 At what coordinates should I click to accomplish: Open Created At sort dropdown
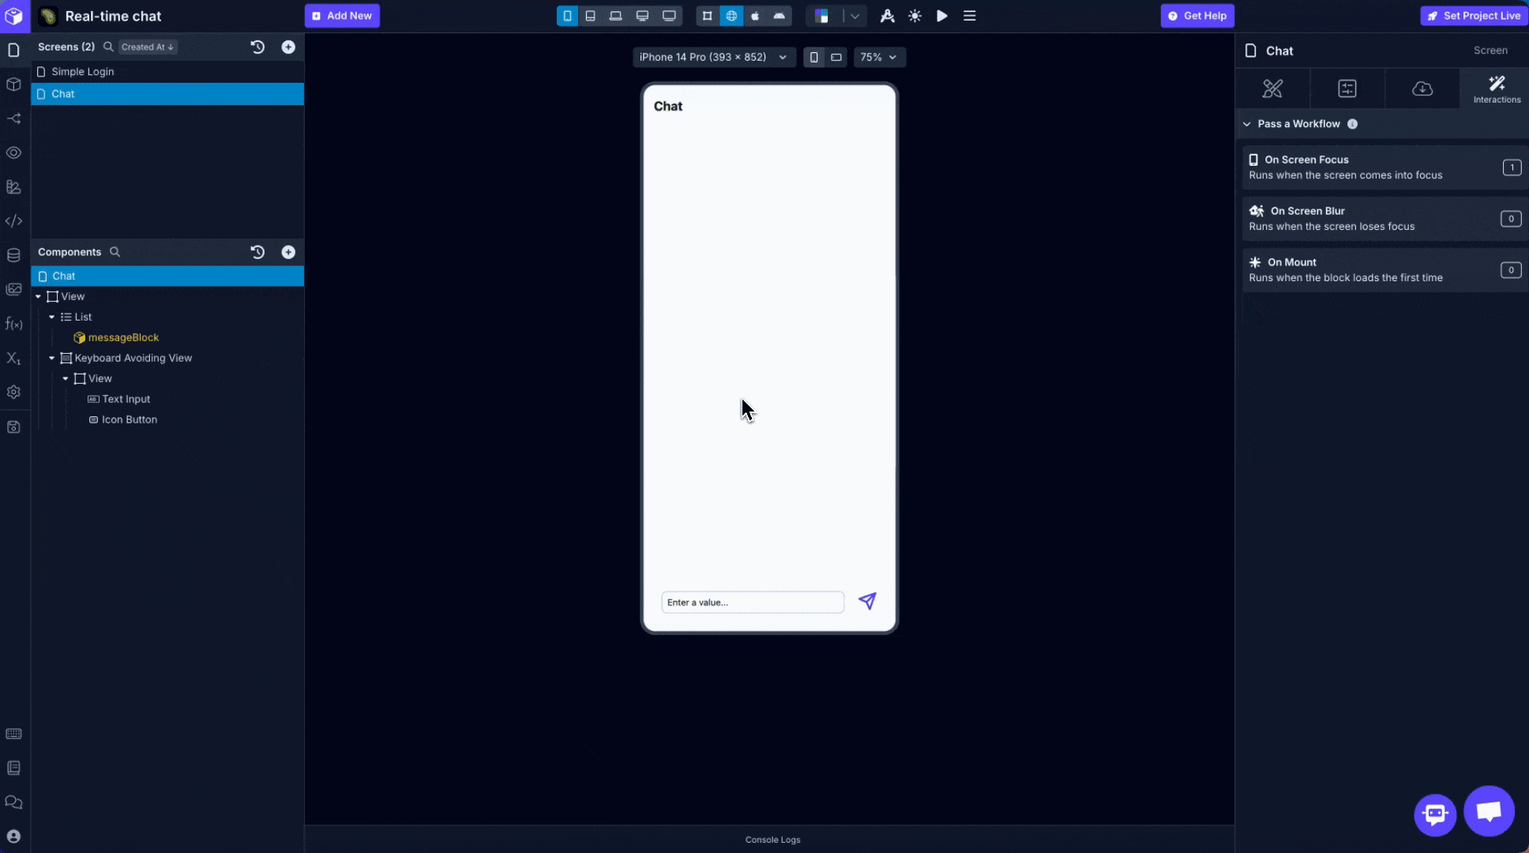(x=147, y=47)
